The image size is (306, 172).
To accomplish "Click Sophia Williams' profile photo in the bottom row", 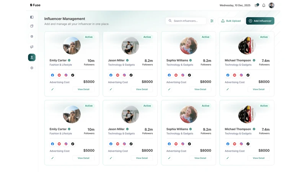I will point(189,114).
